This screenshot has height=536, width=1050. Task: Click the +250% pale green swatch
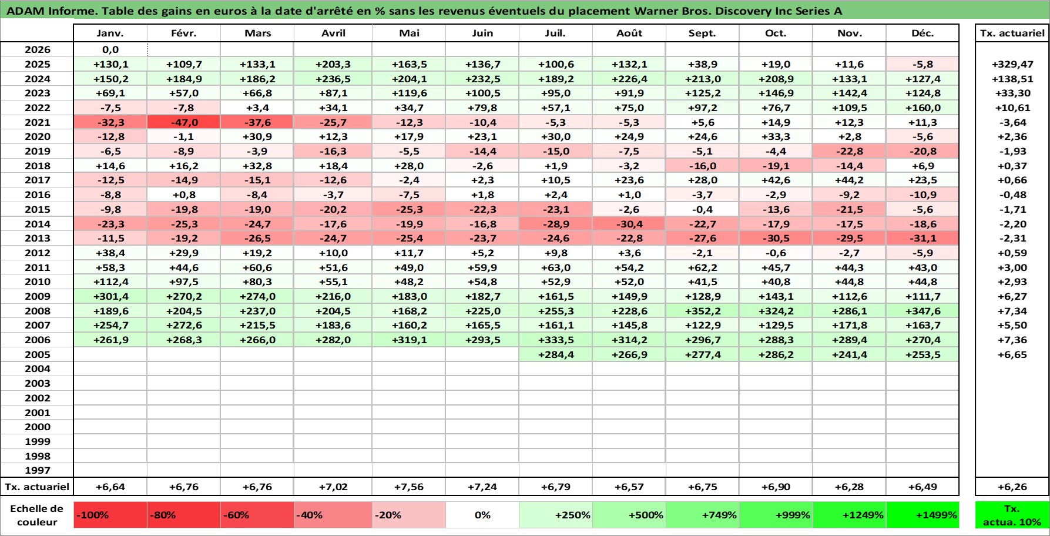(555, 515)
